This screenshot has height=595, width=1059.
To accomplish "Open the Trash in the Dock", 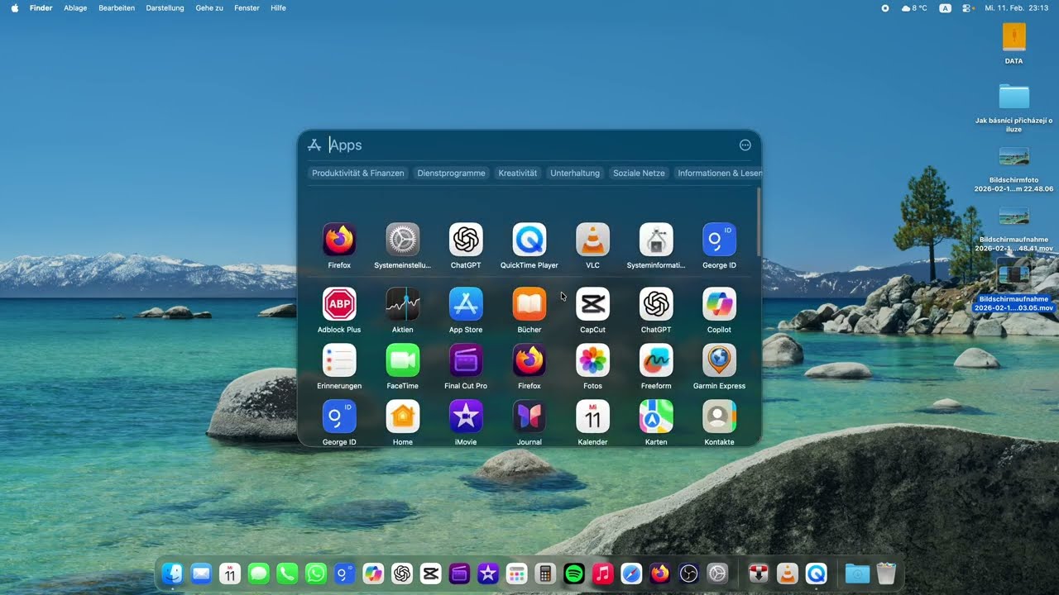I will pos(886,574).
